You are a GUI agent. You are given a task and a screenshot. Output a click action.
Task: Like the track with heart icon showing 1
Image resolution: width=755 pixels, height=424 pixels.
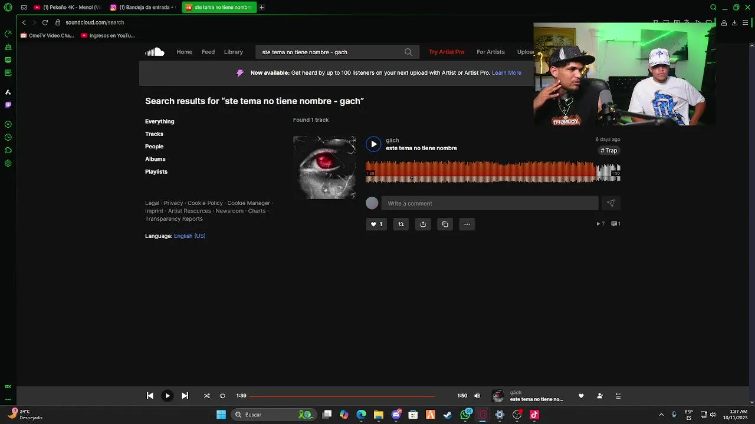(376, 224)
